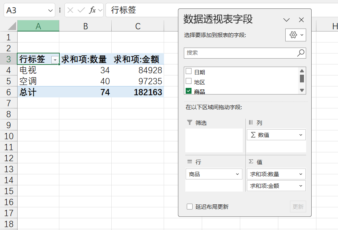This screenshot has height=230, width=338.
Task: Cancel the formula bar entry with X
Action: tap(70, 10)
